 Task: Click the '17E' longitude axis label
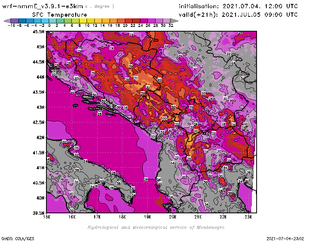tap(97, 217)
